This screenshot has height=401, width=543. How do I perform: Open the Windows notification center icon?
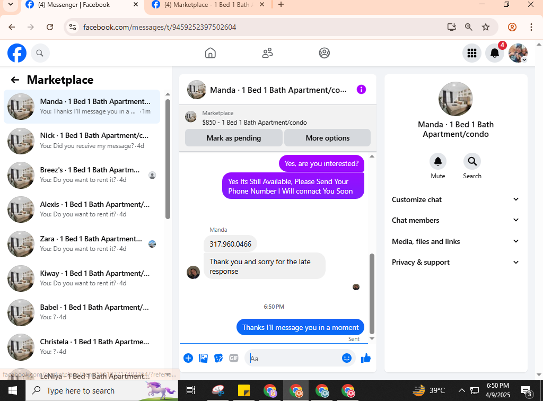pos(527,391)
